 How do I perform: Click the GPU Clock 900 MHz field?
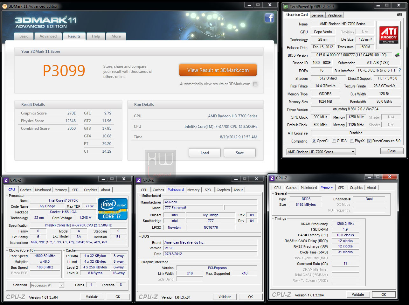click(320, 117)
